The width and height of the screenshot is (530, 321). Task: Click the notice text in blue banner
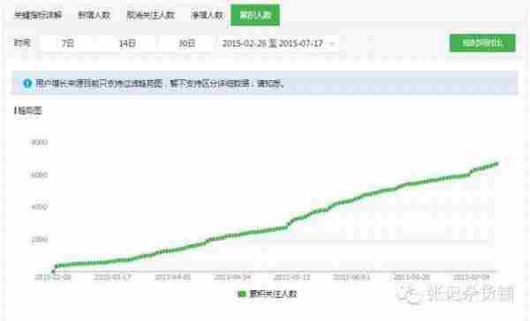point(160,83)
